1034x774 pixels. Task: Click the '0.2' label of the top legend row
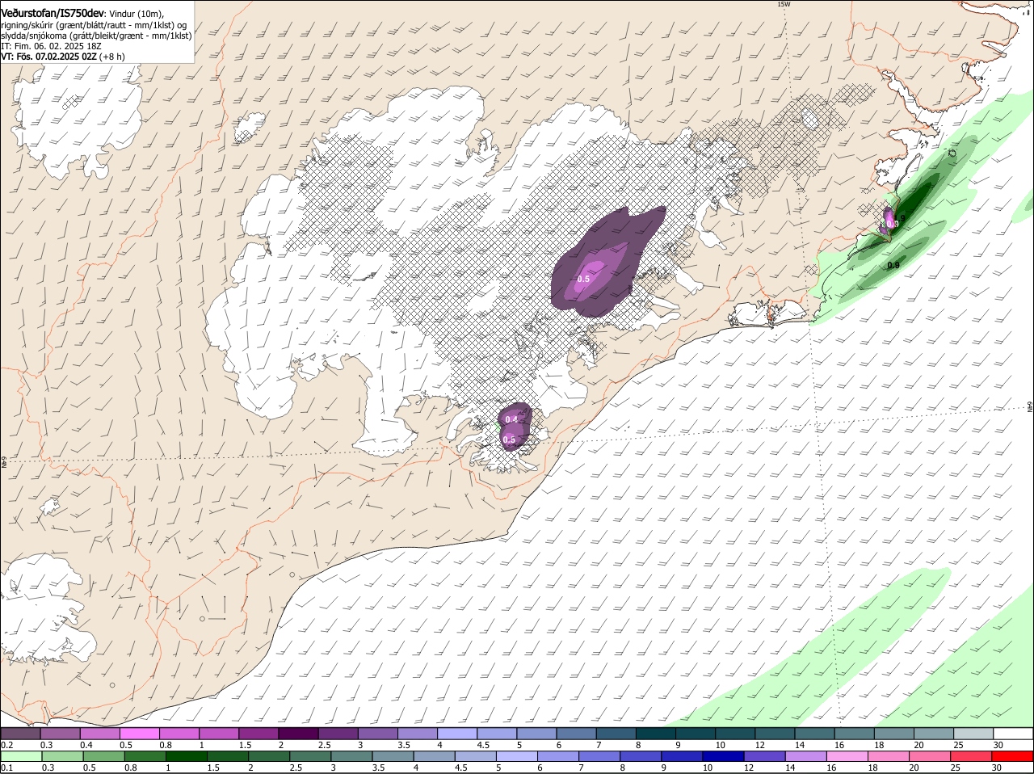pos(6,745)
